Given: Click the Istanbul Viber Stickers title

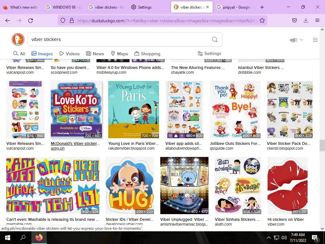Looking at the screenshot, I should [x=261, y=67].
